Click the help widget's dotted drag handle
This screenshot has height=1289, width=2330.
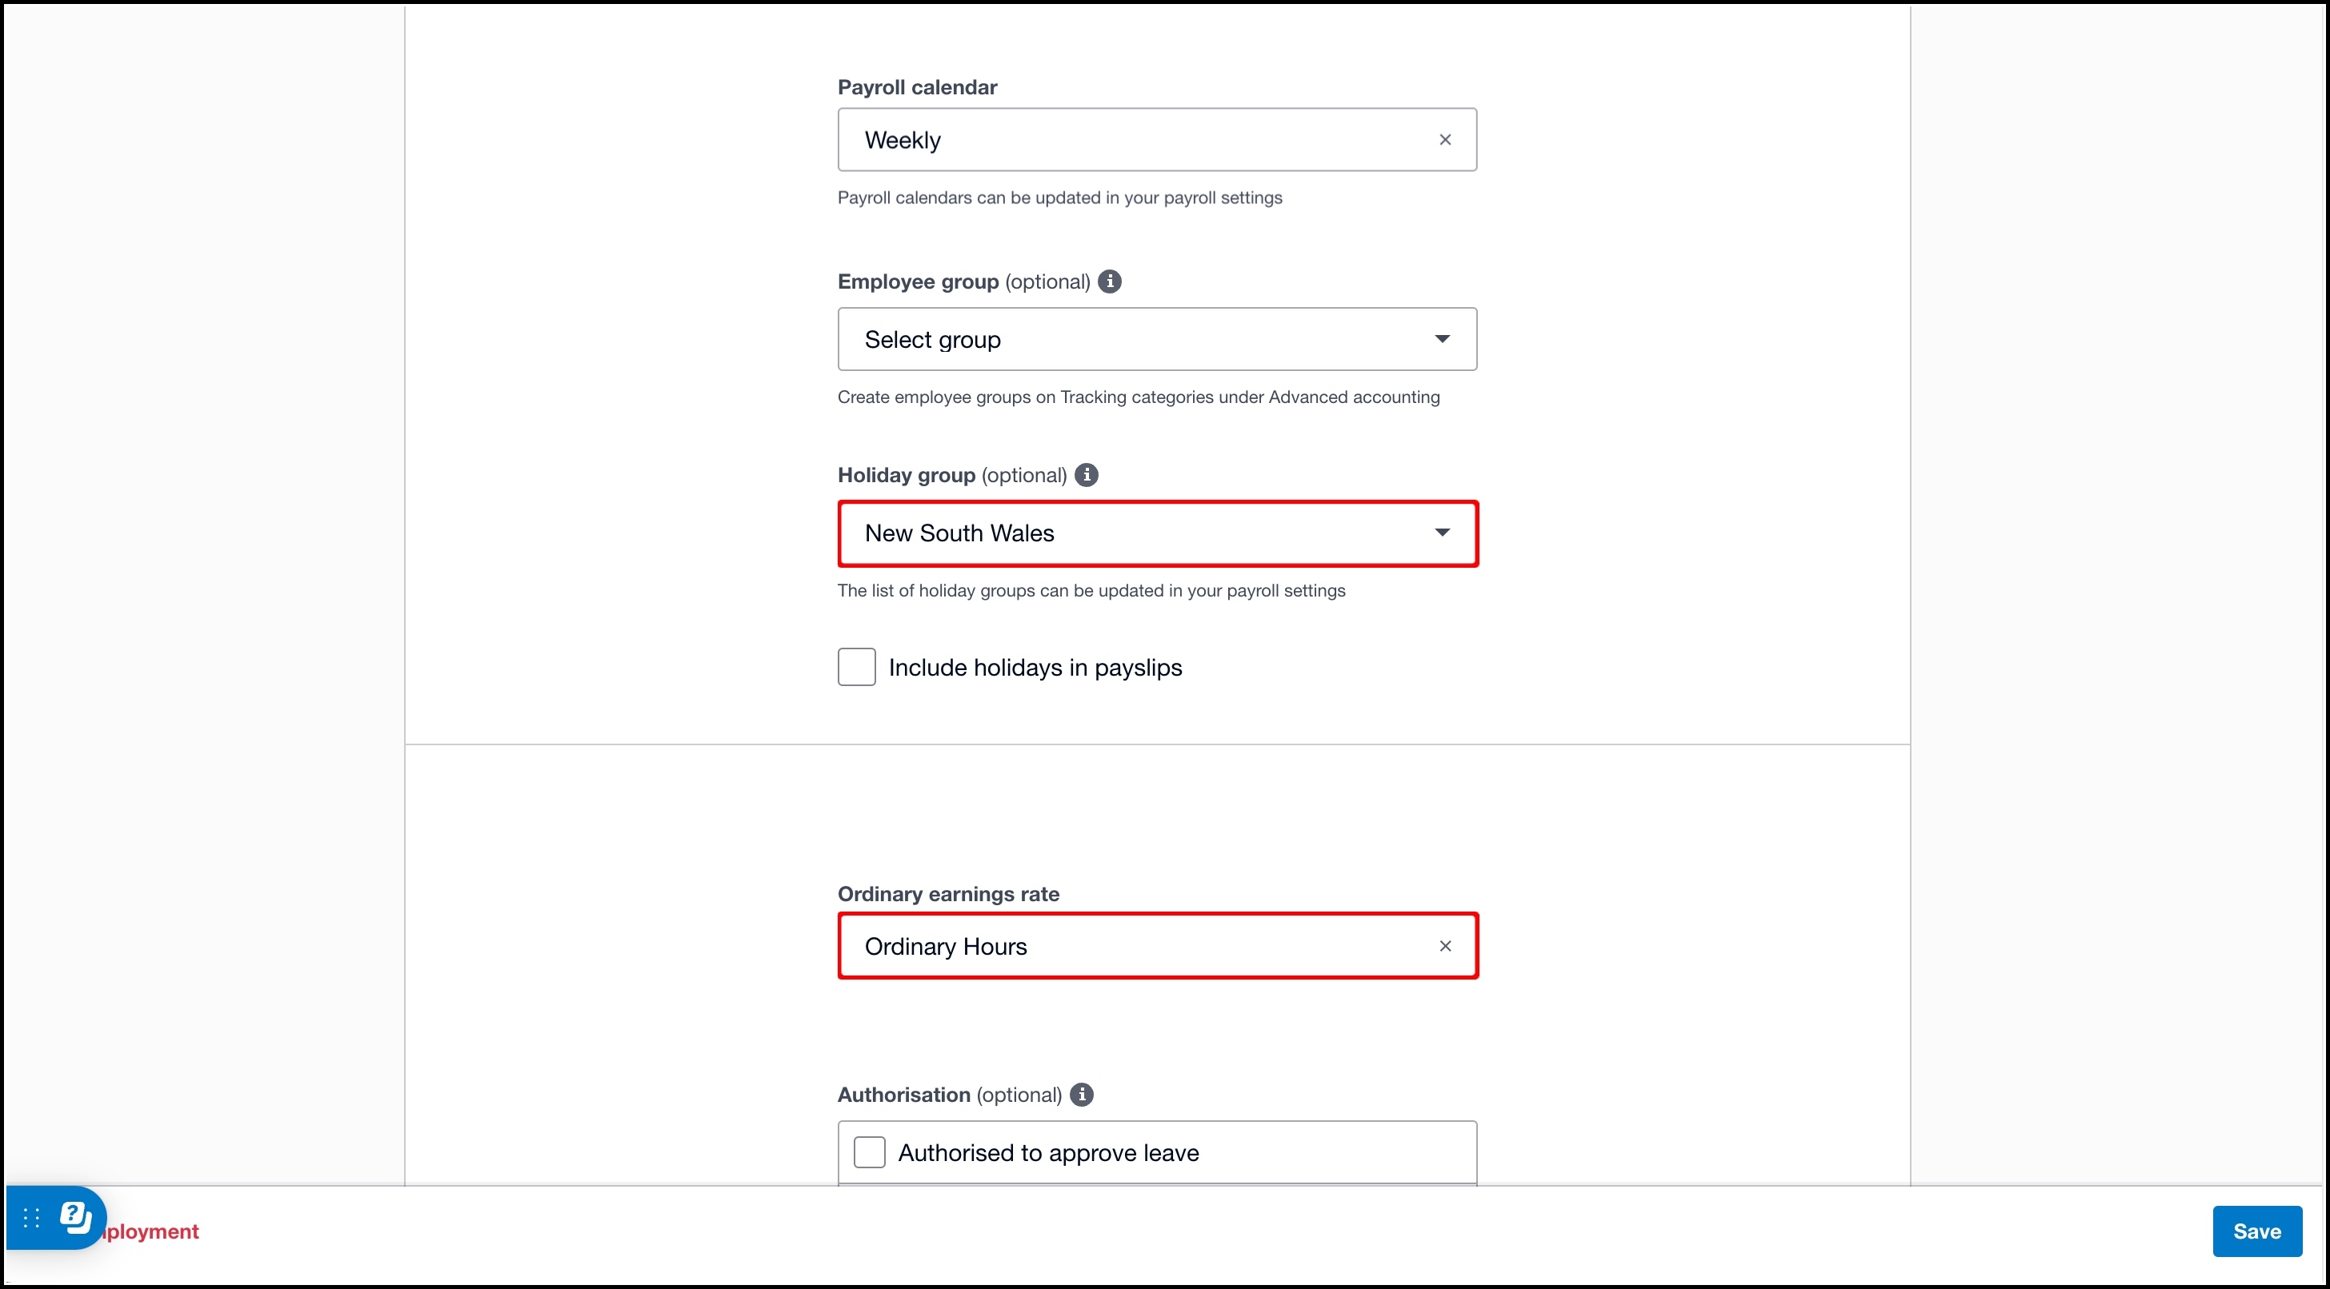pyautogui.click(x=32, y=1218)
